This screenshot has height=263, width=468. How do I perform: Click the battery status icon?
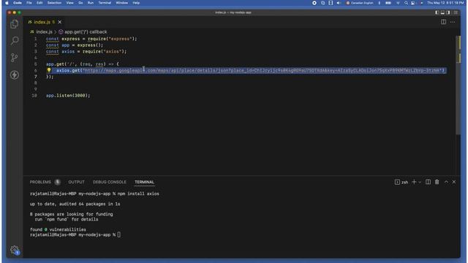tap(388, 3)
